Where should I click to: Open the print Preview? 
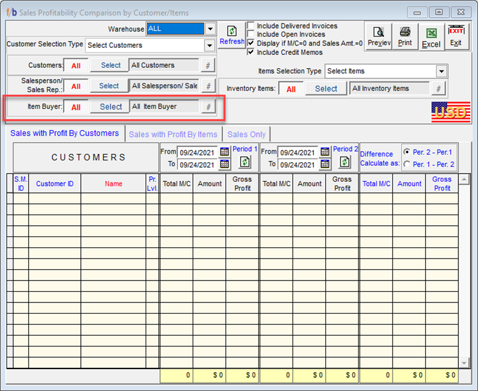click(x=379, y=36)
